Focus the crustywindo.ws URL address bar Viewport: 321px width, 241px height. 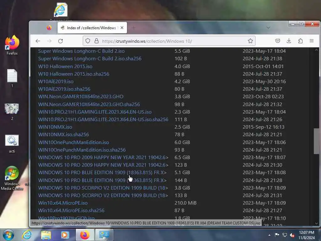point(169,41)
